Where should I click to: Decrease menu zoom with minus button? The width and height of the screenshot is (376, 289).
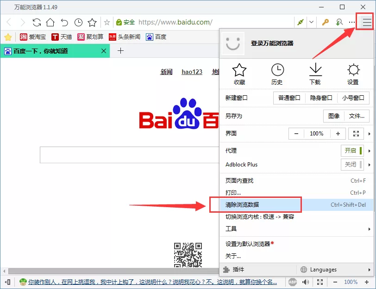point(296,134)
